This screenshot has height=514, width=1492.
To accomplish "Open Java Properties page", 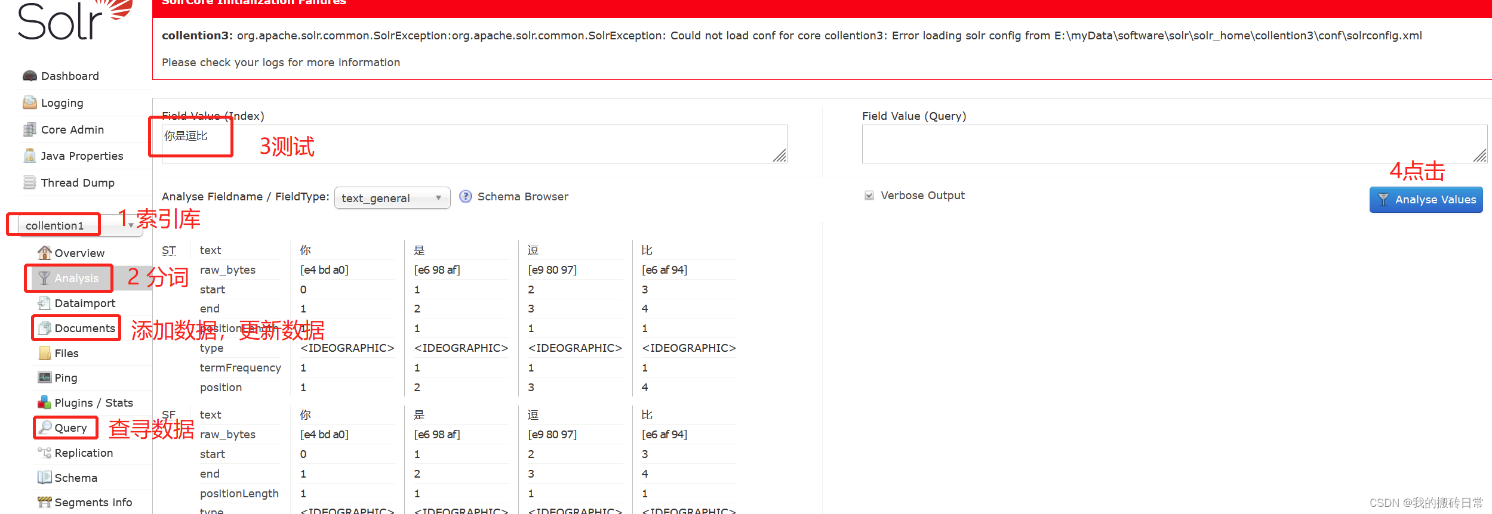I will tap(82, 156).
